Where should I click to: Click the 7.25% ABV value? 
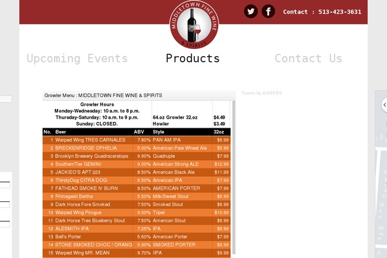pyautogui.click(x=144, y=228)
